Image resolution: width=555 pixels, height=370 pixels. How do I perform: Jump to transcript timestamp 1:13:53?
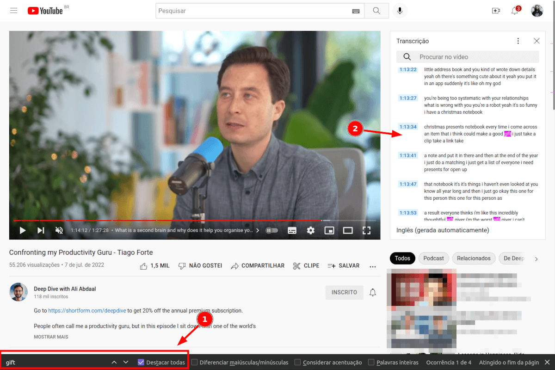tap(408, 213)
